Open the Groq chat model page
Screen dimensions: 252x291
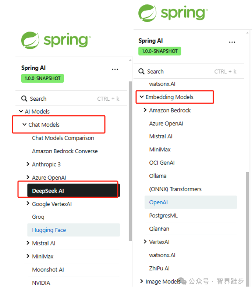[38, 217]
